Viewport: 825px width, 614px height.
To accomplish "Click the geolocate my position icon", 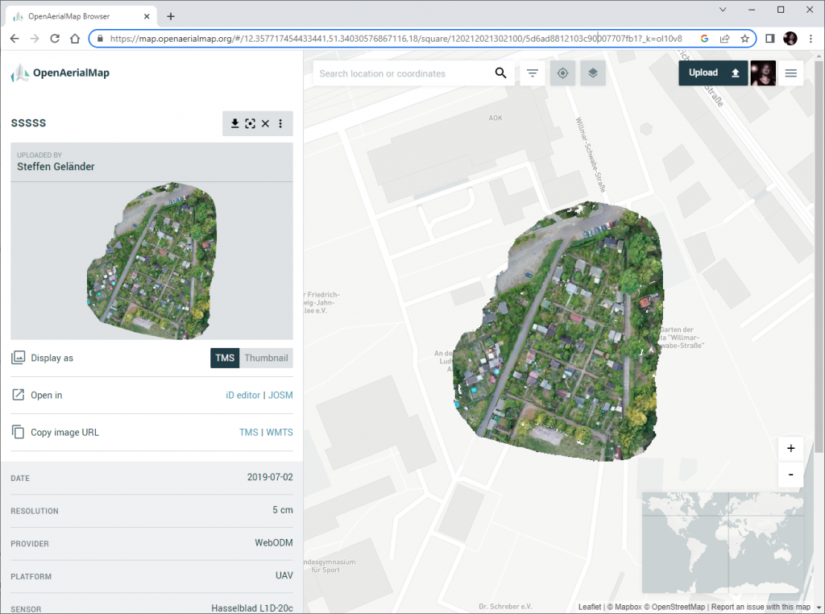I will tap(562, 73).
